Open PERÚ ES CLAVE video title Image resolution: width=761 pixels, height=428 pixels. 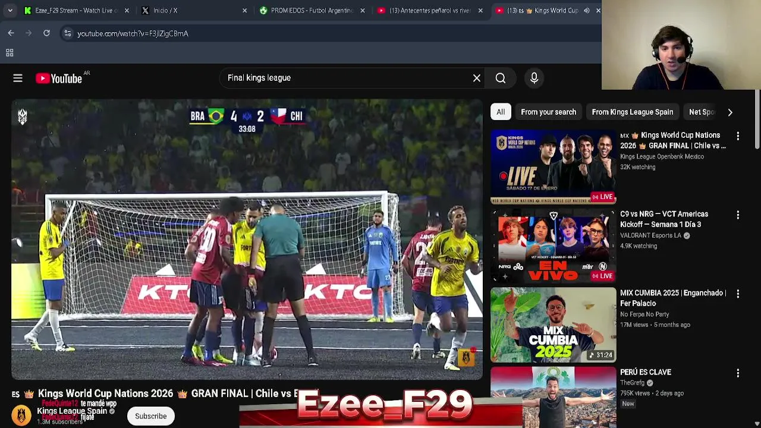pos(646,372)
